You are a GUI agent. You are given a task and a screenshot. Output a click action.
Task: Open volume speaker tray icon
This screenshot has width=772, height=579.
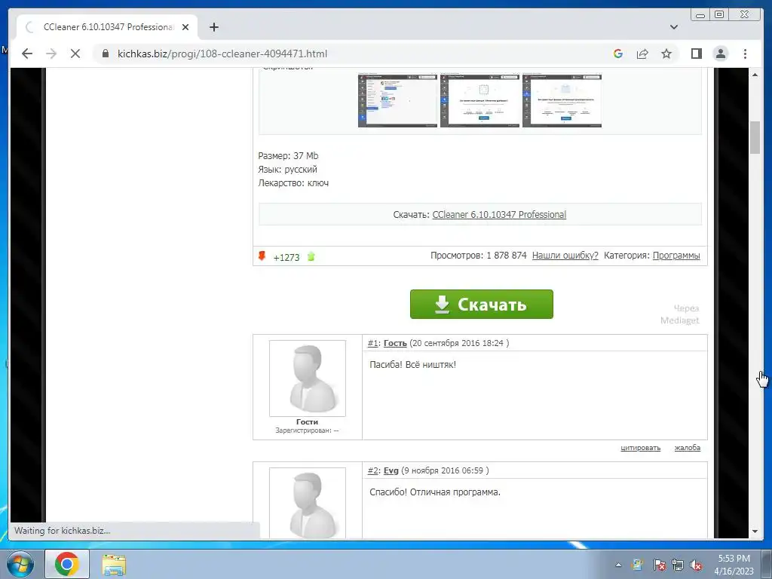696,565
